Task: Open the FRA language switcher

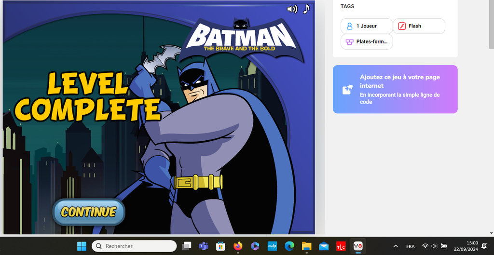Action: point(411,246)
